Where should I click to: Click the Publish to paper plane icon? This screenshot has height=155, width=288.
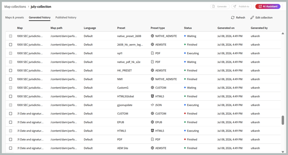pos(235,7)
